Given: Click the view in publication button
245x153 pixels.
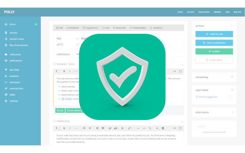Looking at the screenshot, I should coord(214,43).
